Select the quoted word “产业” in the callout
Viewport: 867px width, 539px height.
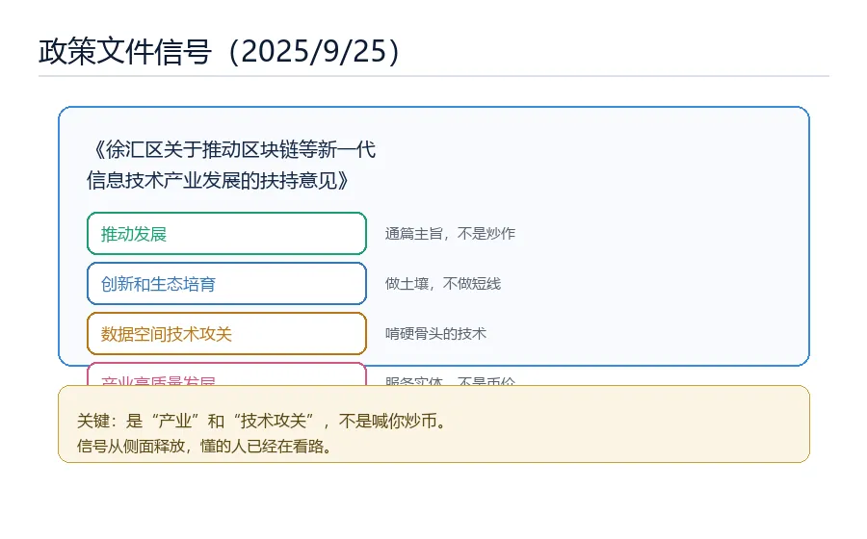pyautogui.click(x=174, y=422)
